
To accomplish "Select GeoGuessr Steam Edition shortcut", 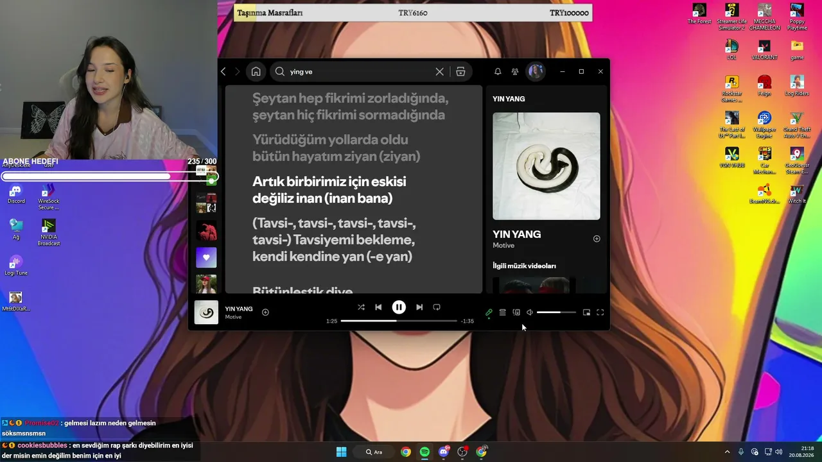I will pyautogui.click(x=797, y=161).
